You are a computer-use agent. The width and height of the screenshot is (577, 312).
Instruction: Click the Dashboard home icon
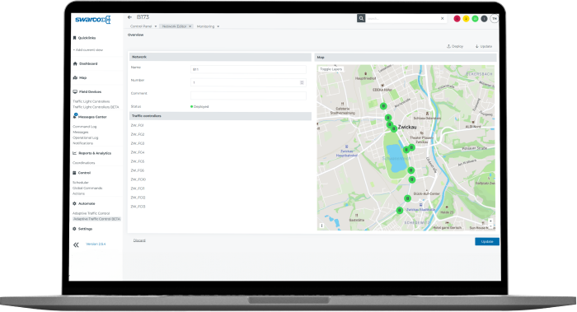click(75, 63)
